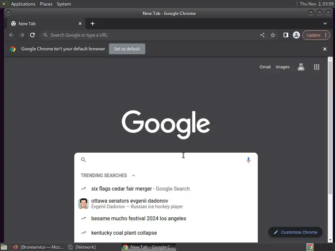Click Customize Chrome button
This screenshot has width=335, height=251.
click(295, 232)
